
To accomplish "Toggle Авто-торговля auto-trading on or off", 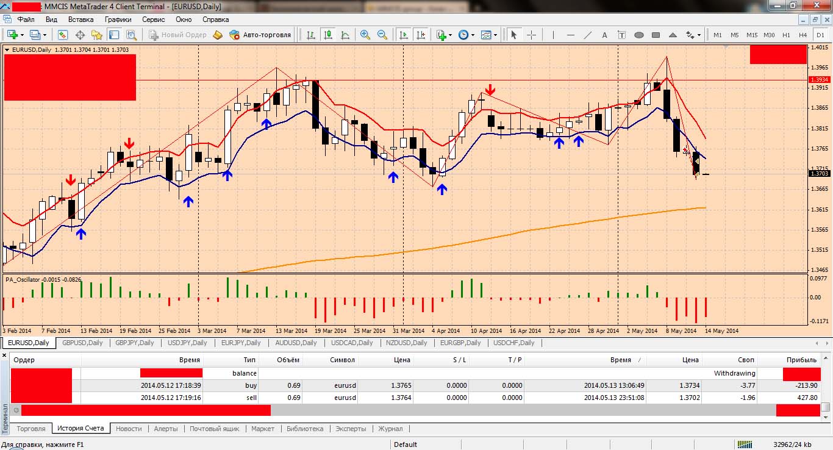I will [260, 35].
